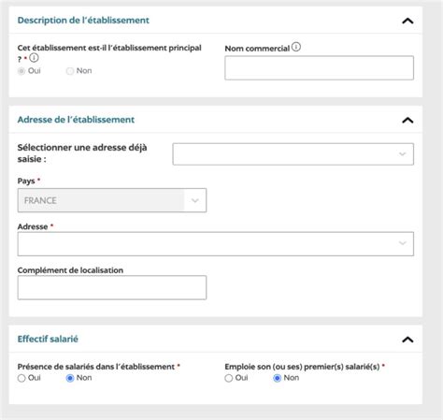Choose Non for Emploie son premier salarié
The width and height of the screenshot is (443, 420).
pyautogui.click(x=277, y=378)
